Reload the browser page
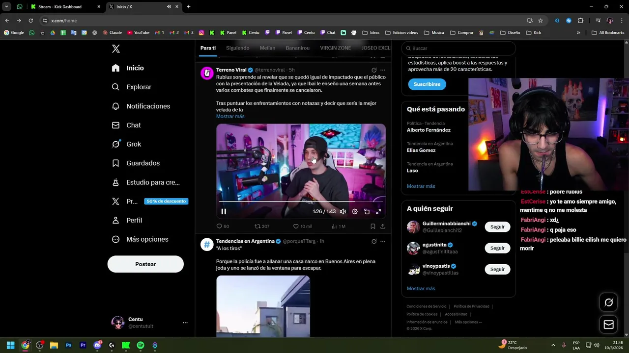 tap(30, 21)
